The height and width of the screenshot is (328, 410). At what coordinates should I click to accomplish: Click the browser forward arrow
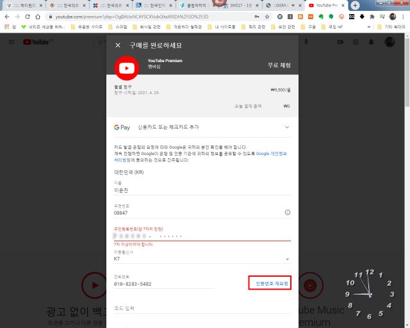pos(17,17)
